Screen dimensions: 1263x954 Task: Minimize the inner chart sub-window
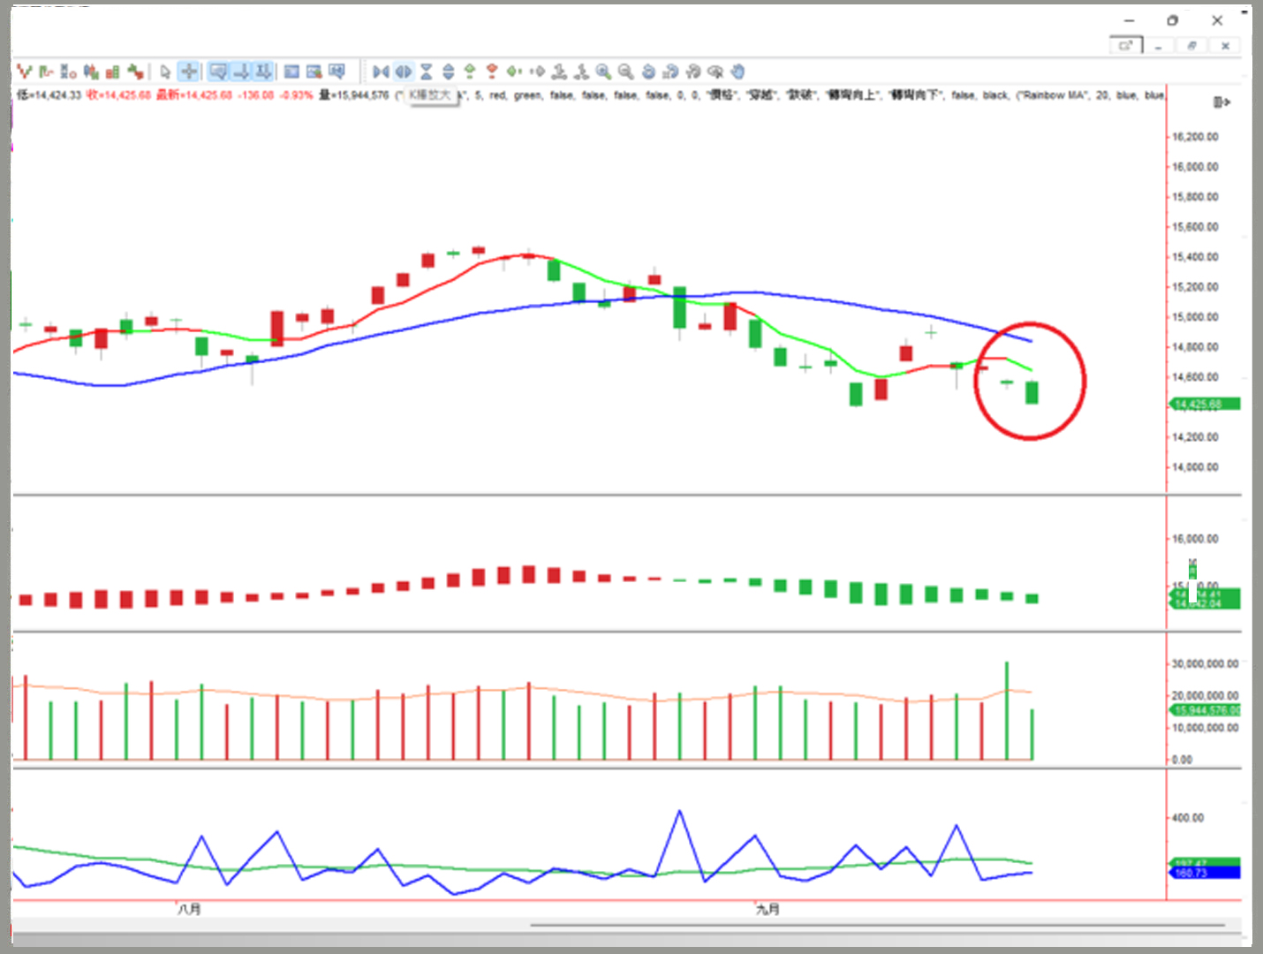pyautogui.click(x=1158, y=46)
